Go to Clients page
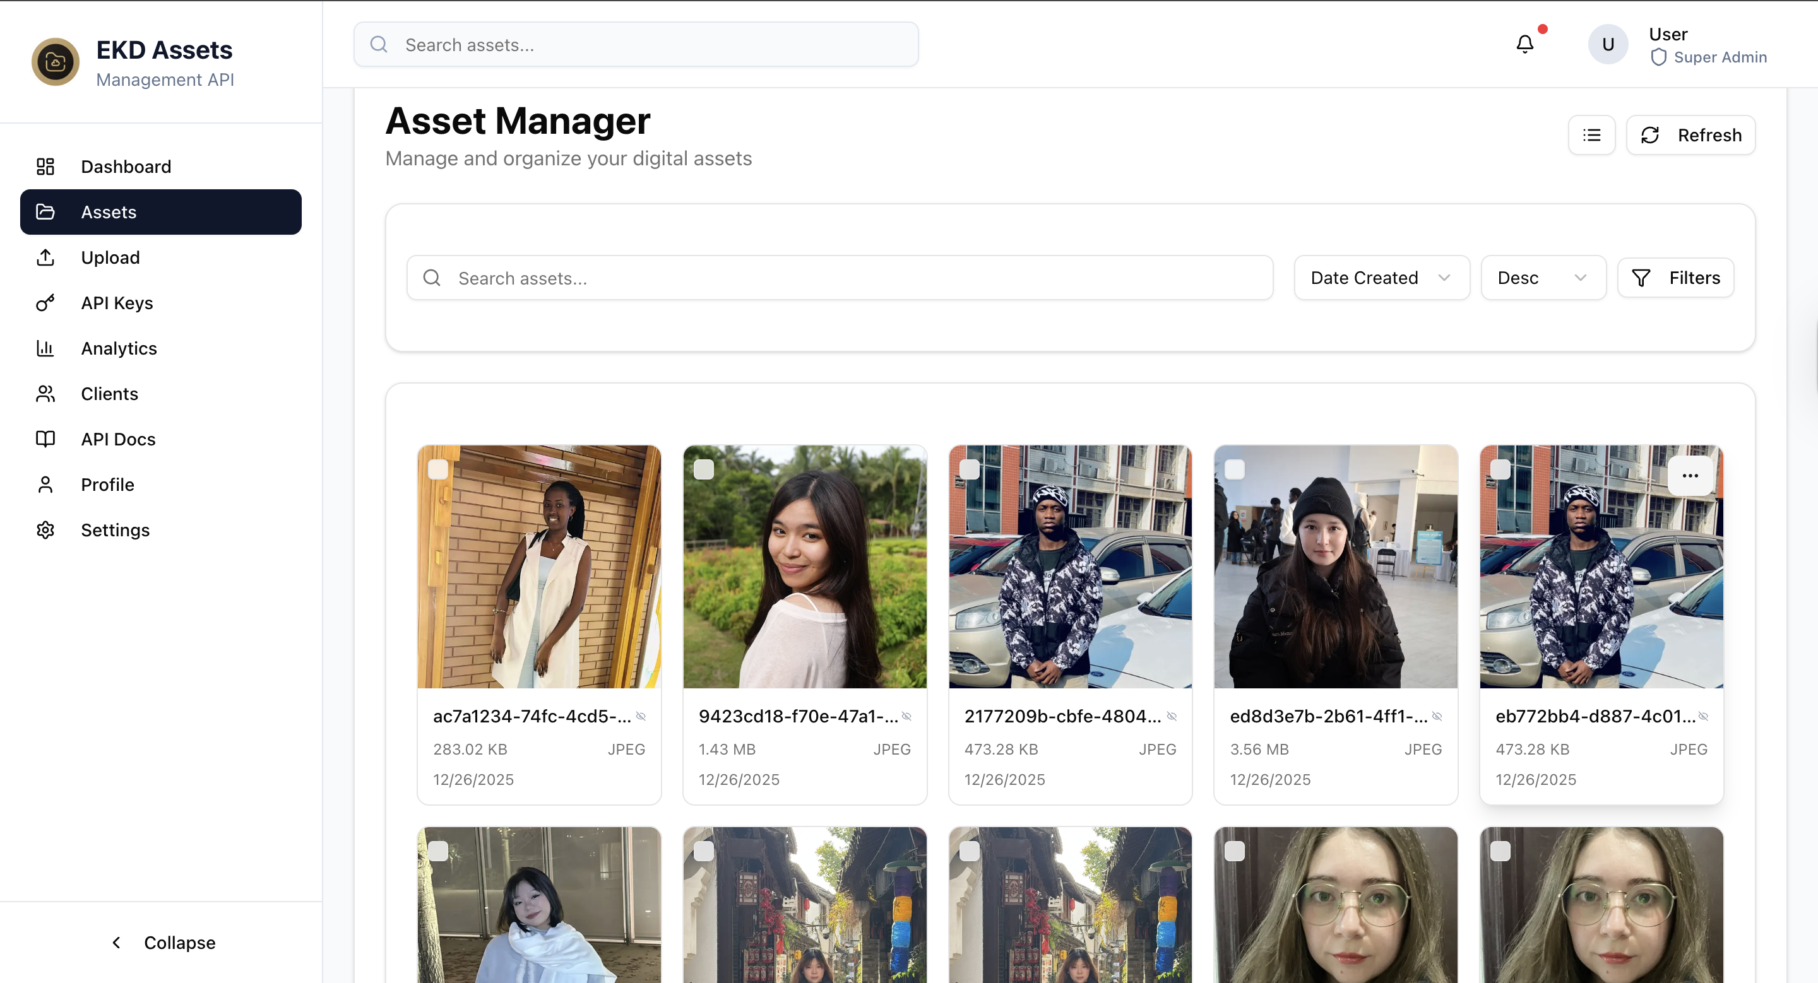Screen dimensions: 1818x983 161,394
